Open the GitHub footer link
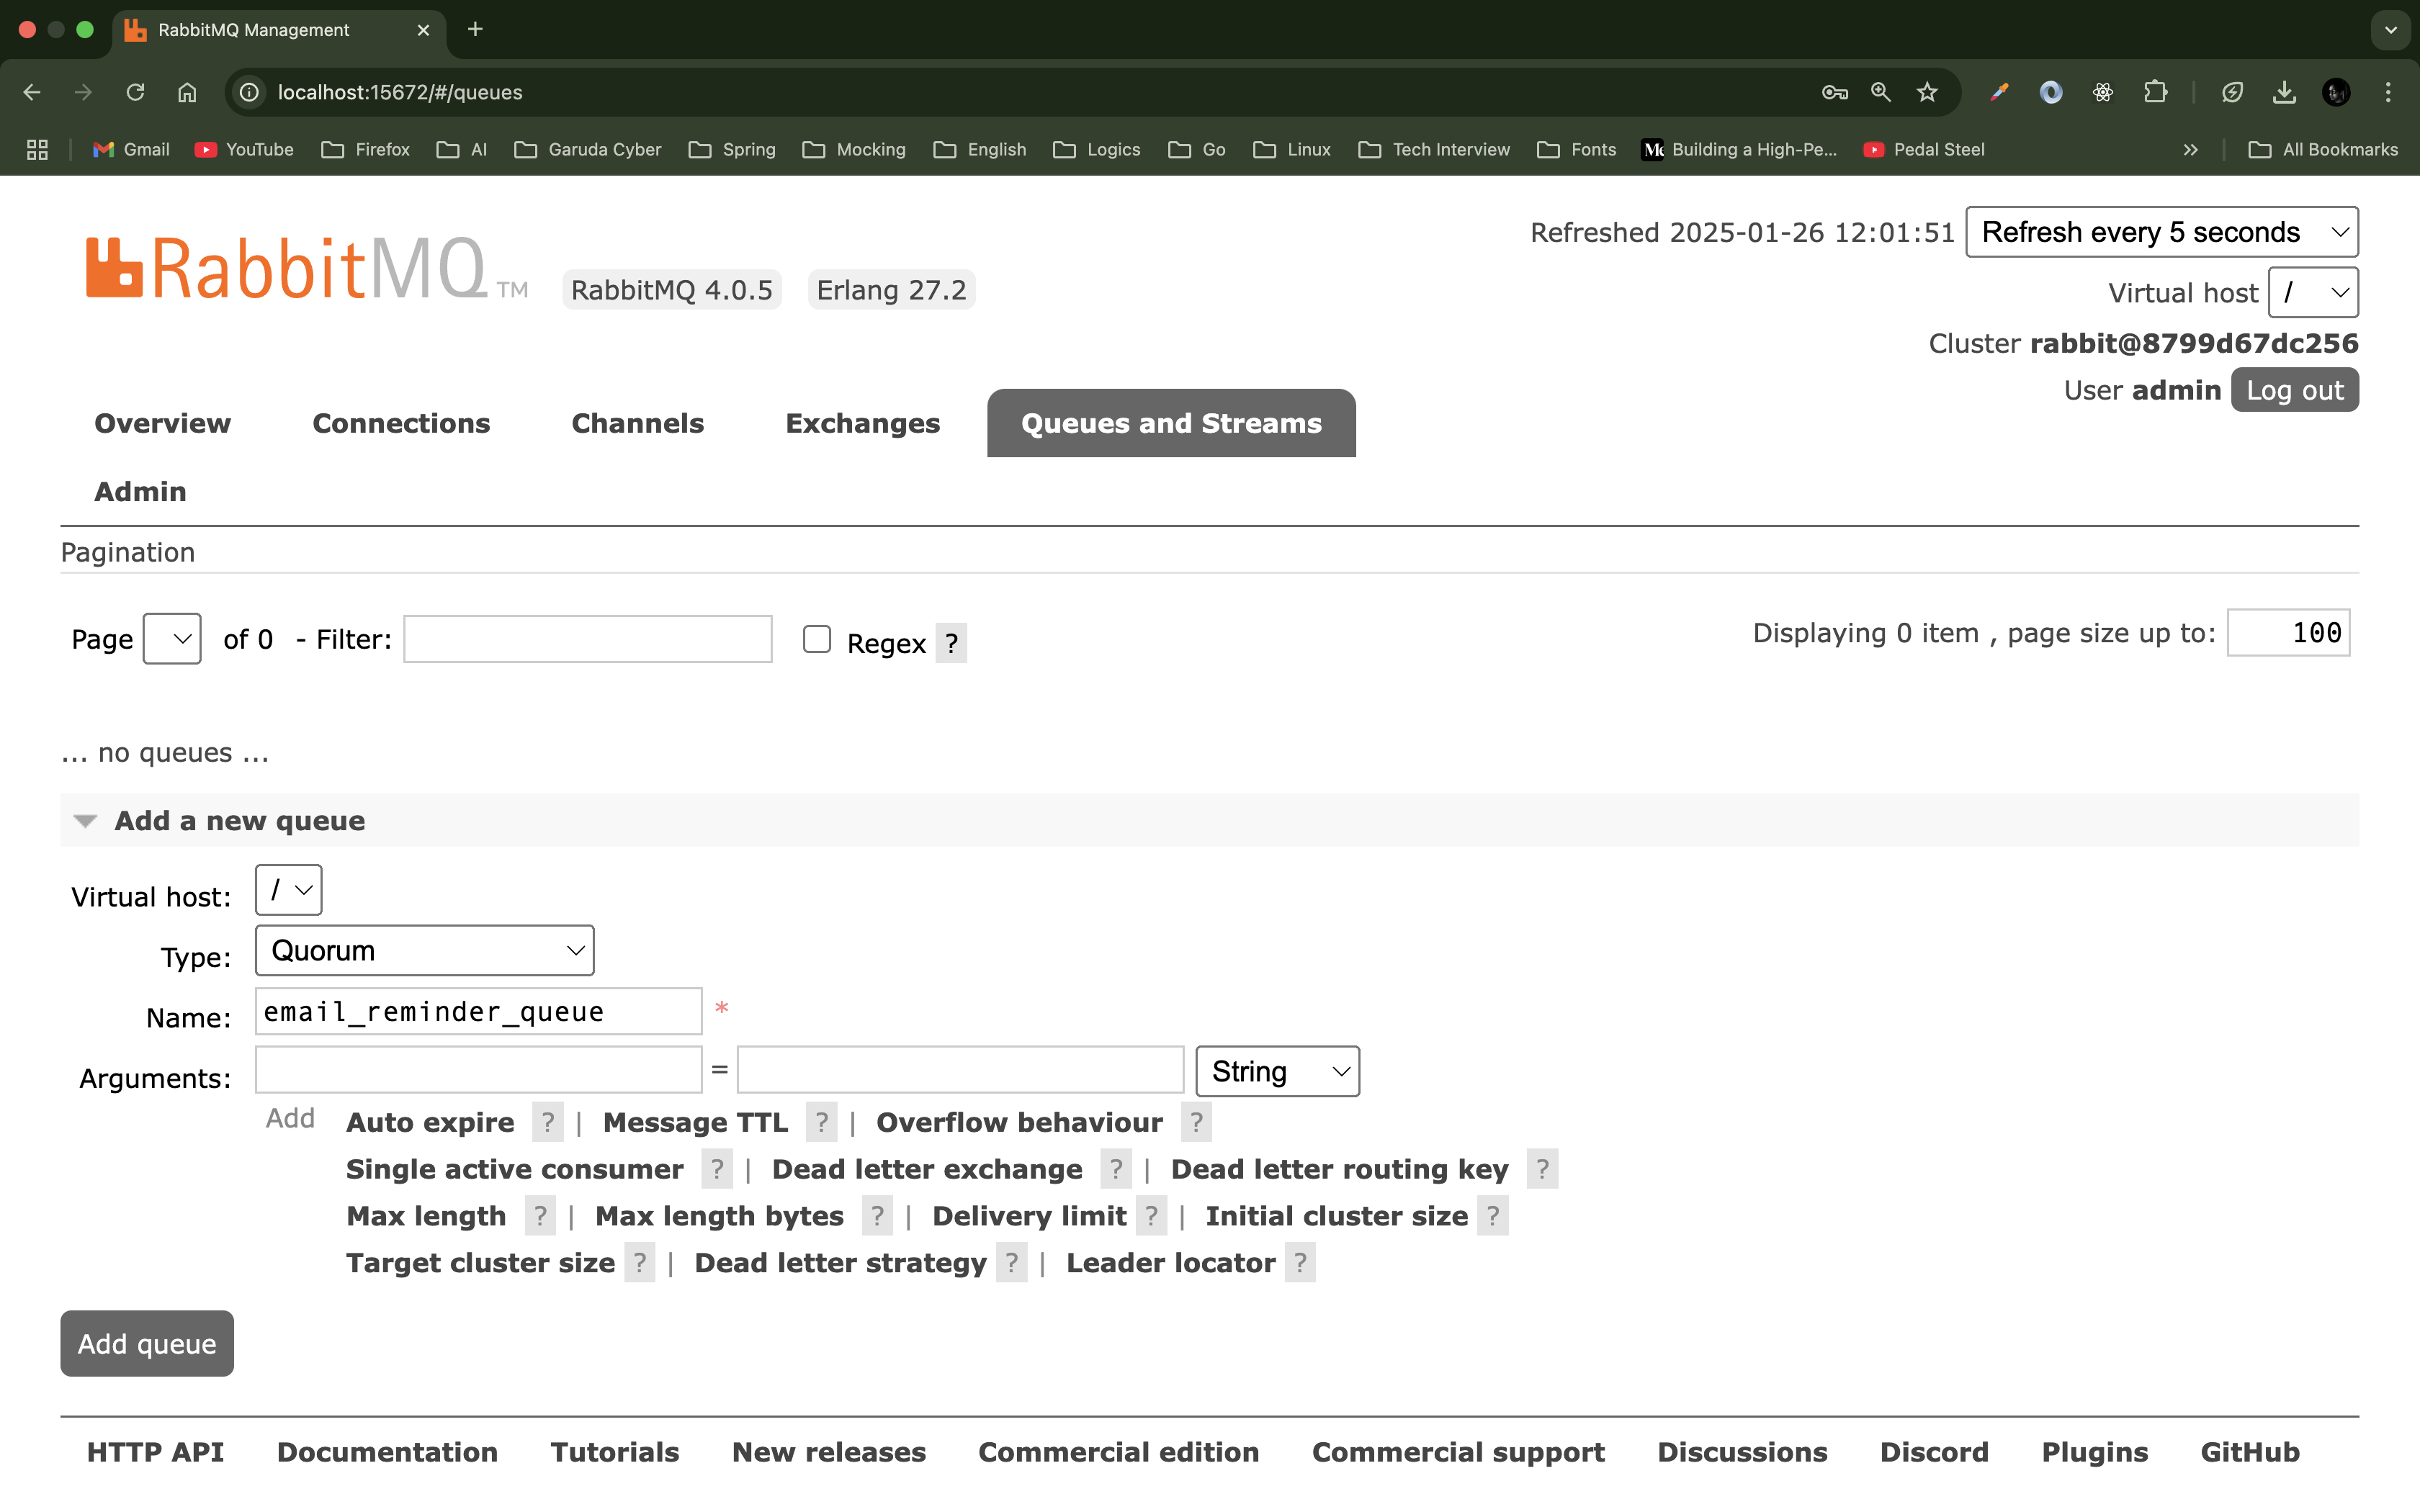Screen dimensions: 2420x1512 [x=2250, y=1452]
